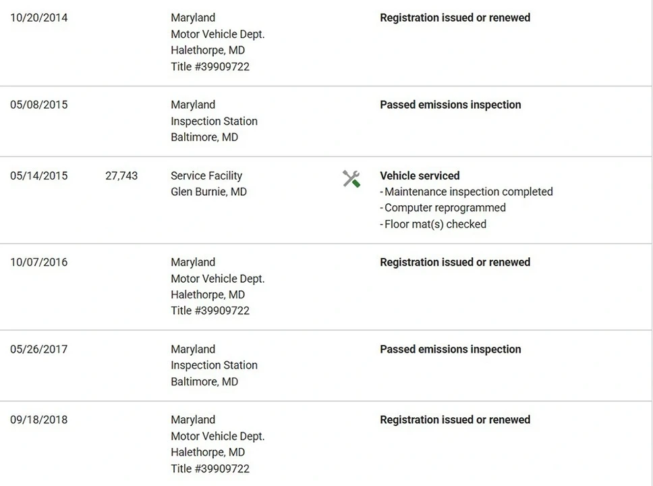Click 05/26/2017 'Passed emissions inspection' text
Screen dimensions: 653x486
point(451,349)
